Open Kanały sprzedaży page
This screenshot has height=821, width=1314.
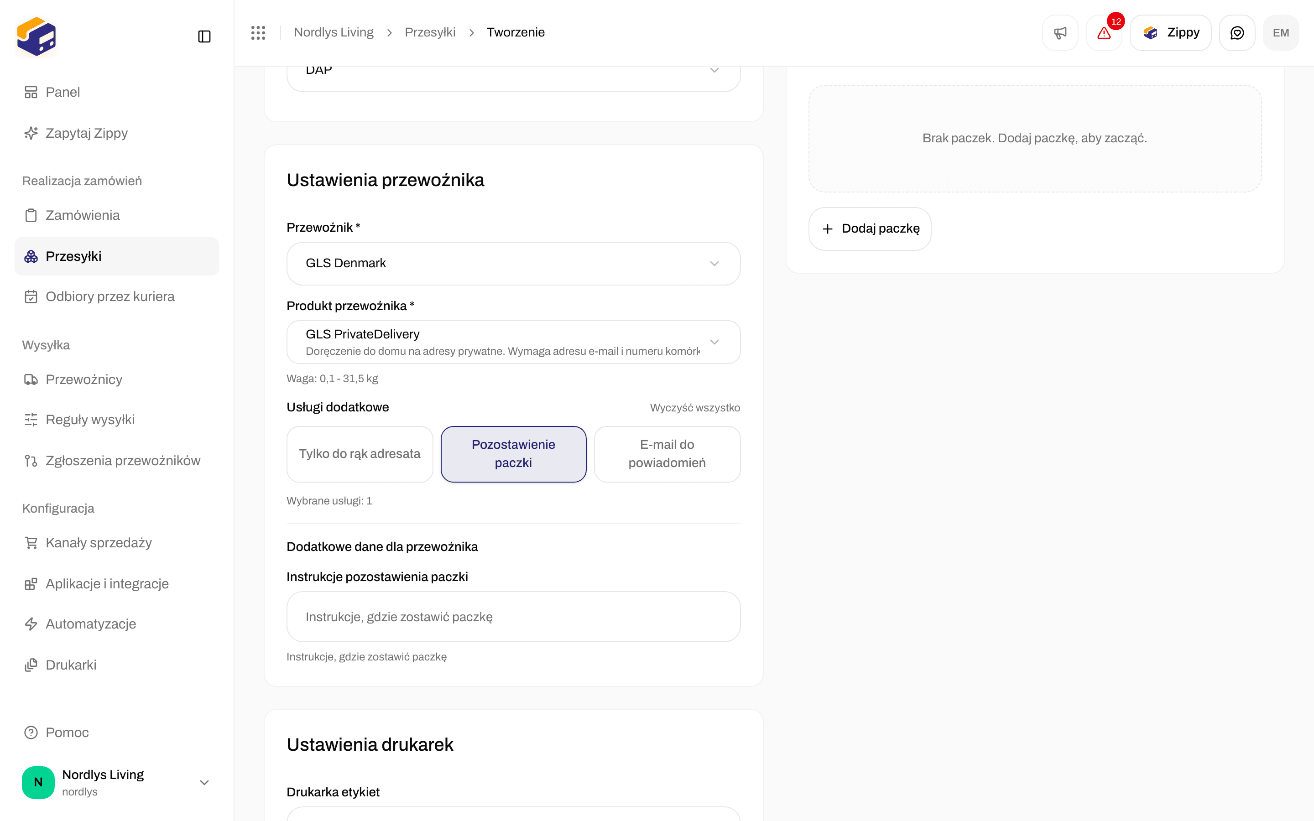[x=117, y=543]
